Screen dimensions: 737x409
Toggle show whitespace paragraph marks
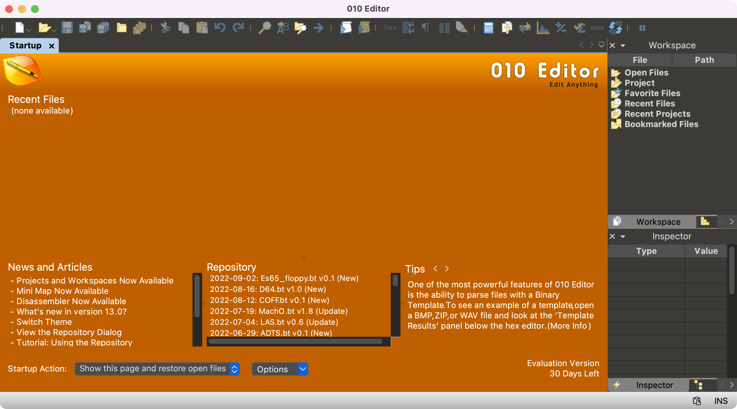coord(426,28)
